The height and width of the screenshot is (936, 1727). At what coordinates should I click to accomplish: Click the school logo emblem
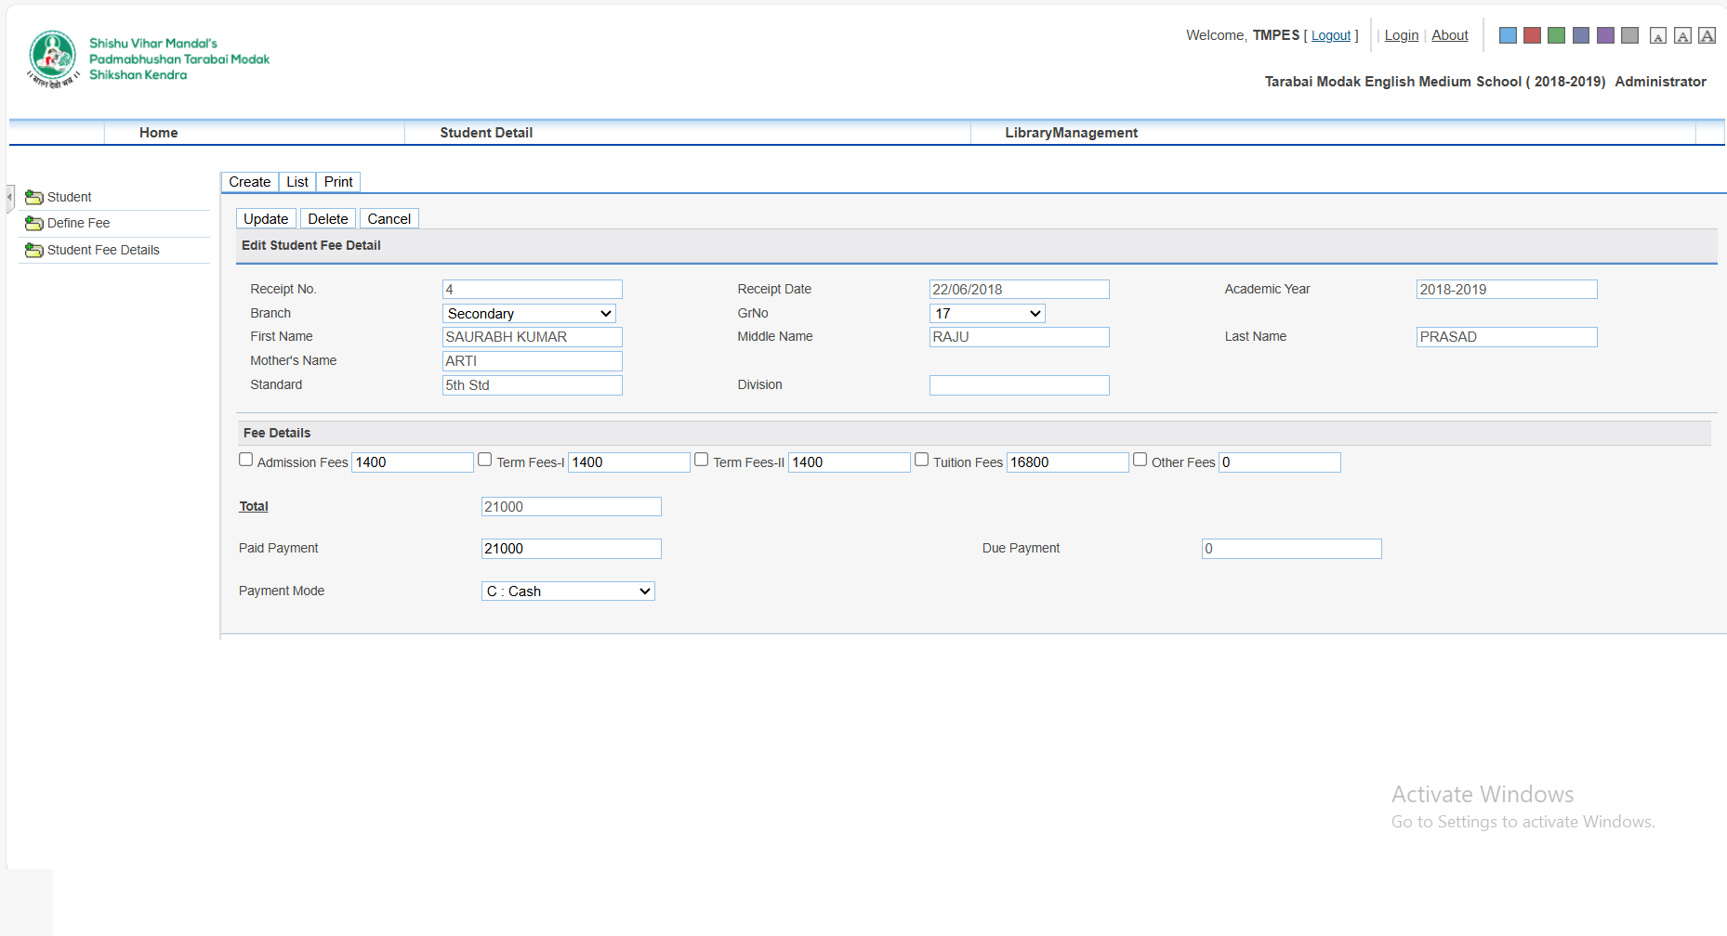point(53,58)
